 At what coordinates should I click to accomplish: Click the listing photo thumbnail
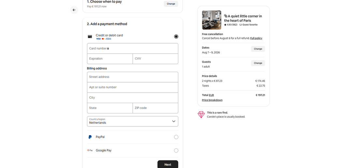point(212,20)
